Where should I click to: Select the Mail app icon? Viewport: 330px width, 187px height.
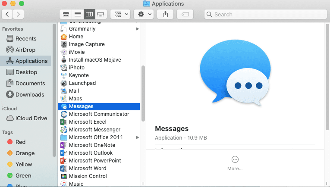click(64, 91)
